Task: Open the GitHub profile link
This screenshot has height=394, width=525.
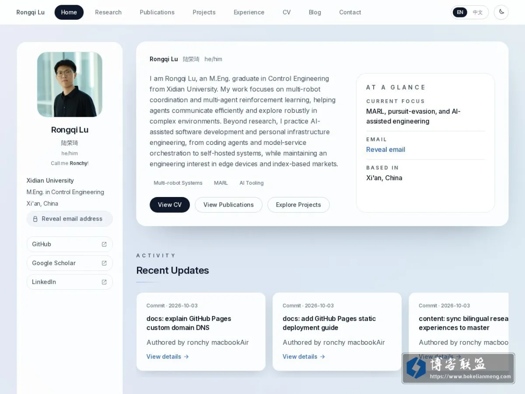Action: [70, 244]
